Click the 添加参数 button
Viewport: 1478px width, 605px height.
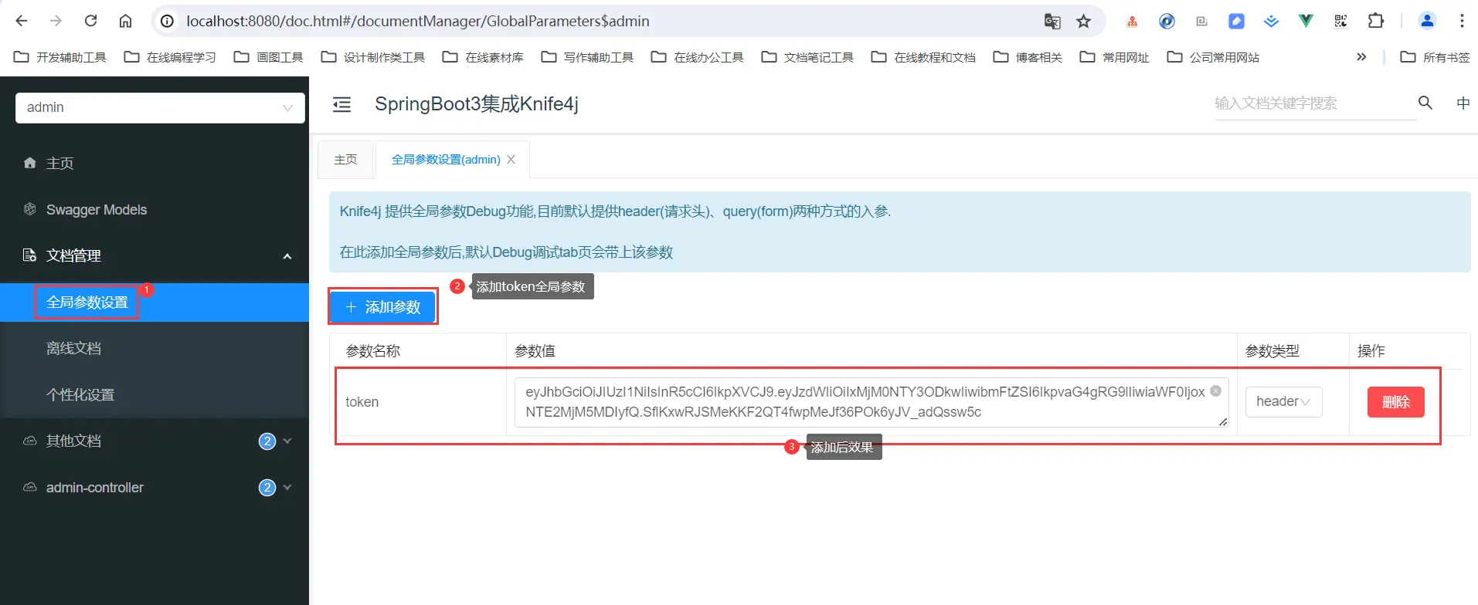tap(383, 307)
